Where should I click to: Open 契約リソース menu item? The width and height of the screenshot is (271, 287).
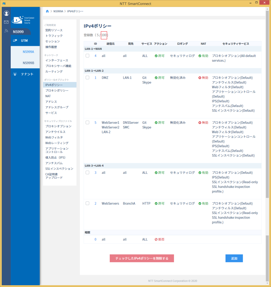pos(54,30)
